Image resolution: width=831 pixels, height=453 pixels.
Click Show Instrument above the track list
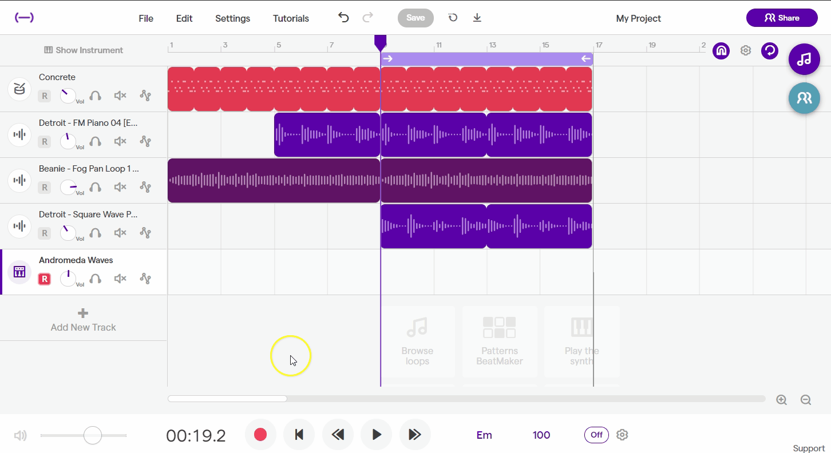coord(84,50)
